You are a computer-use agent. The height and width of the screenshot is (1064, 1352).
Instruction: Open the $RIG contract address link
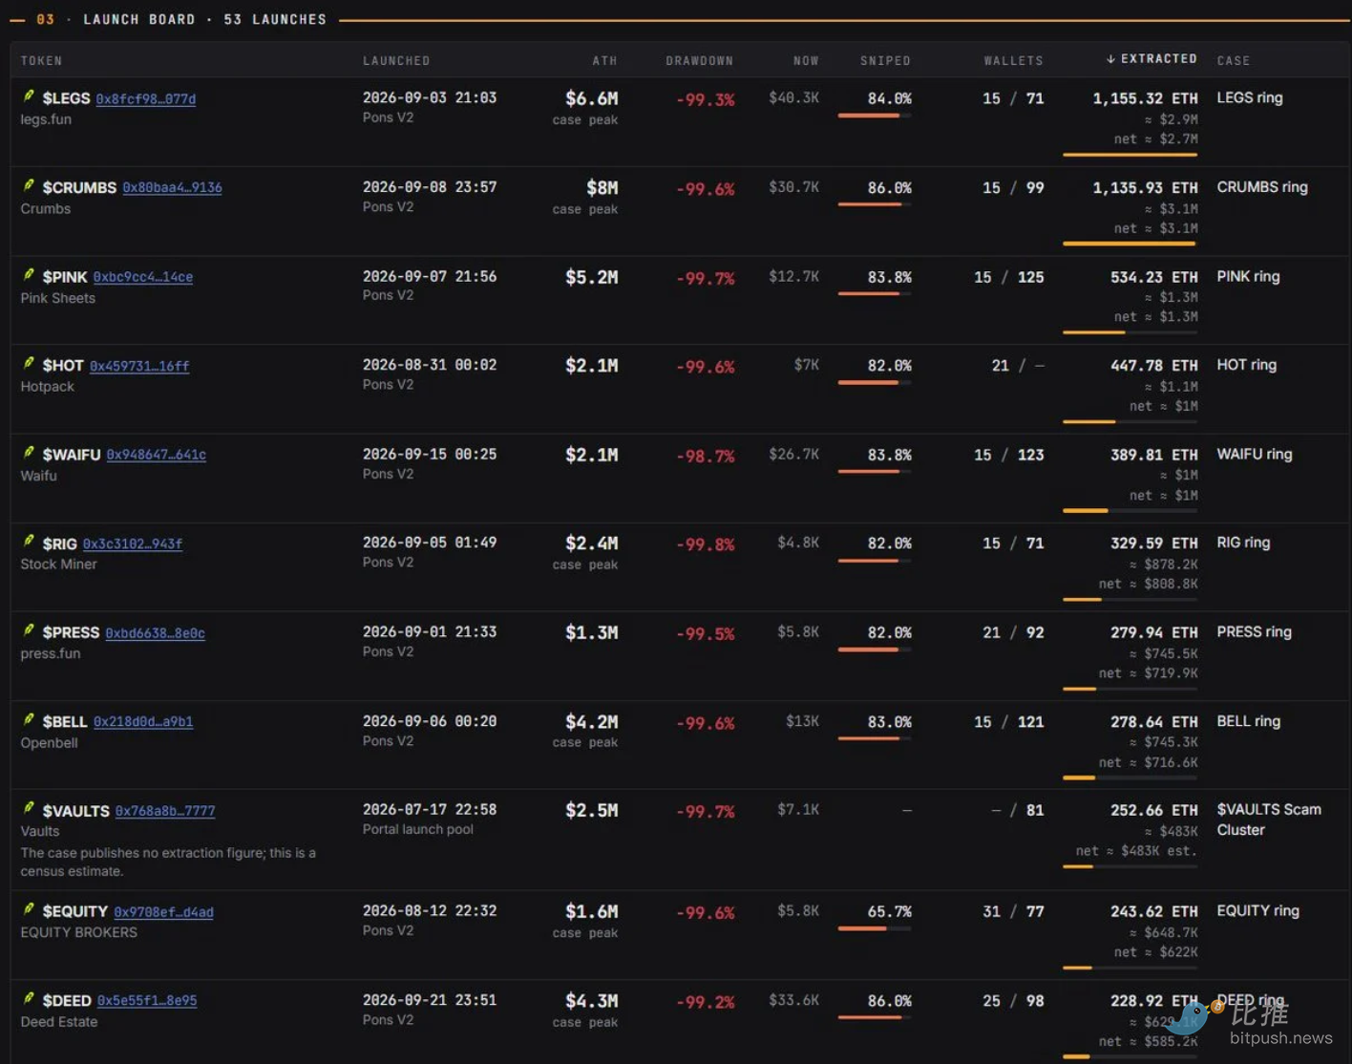[133, 543]
